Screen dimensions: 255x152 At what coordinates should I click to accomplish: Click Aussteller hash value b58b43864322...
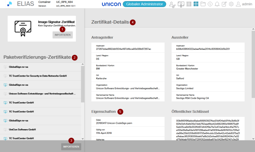(203, 49)
